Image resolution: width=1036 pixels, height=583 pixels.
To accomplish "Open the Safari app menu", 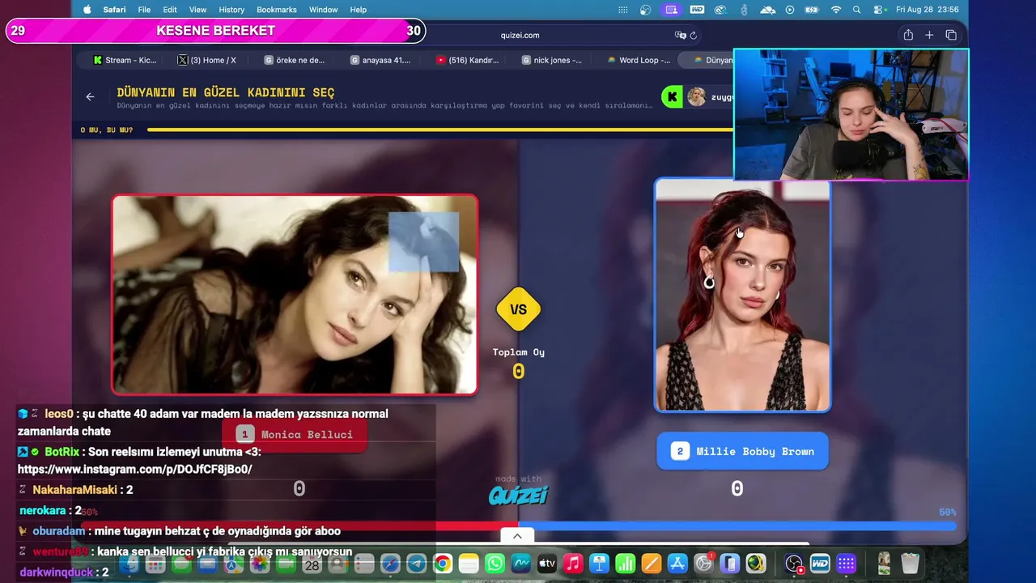I will tap(114, 10).
